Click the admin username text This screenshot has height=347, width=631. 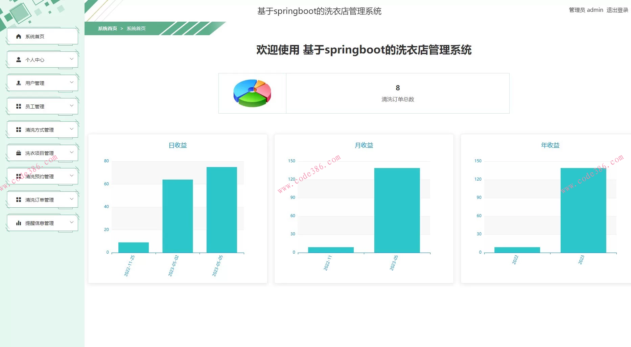pos(595,9)
